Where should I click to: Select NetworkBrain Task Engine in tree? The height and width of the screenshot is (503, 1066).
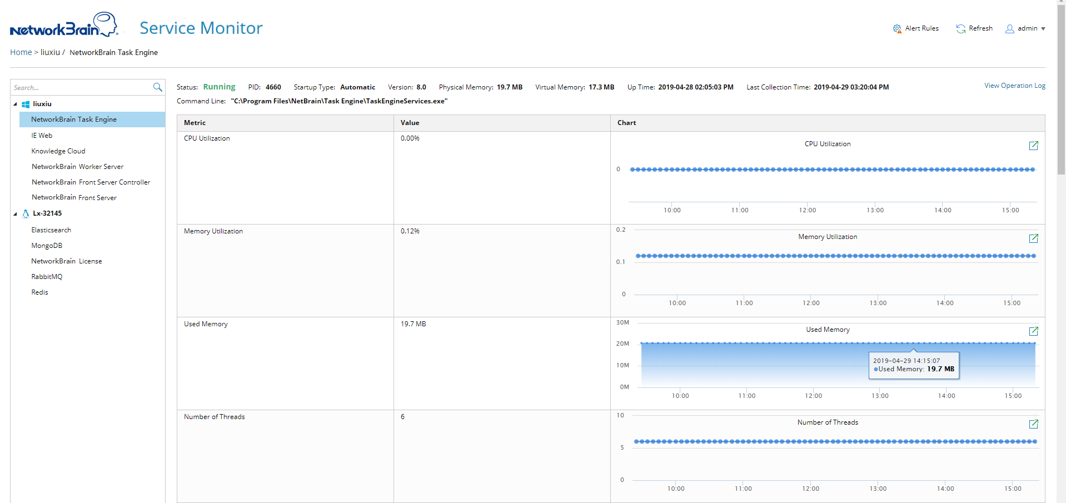[92, 119]
